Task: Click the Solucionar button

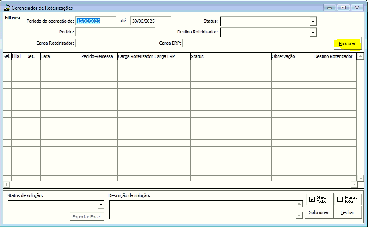Action: point(319,212)
